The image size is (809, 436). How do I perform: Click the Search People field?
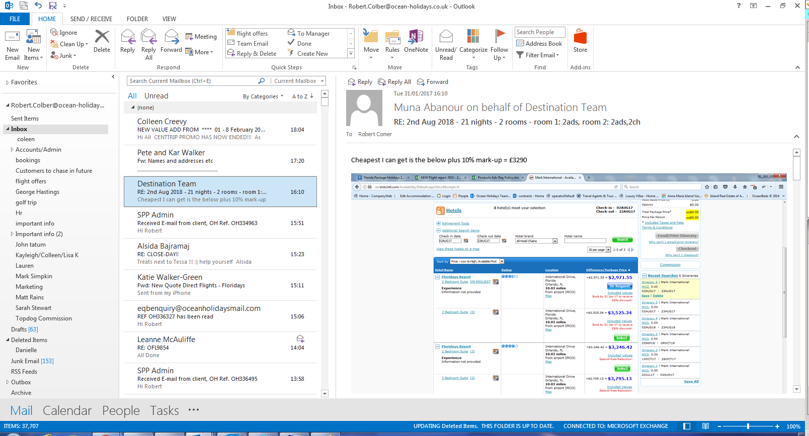point(540,32)
